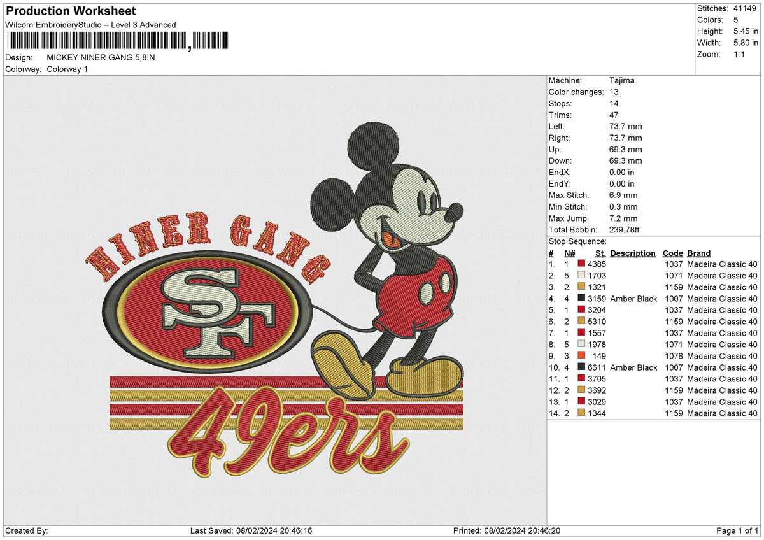This screenshot has height=540, width=764.
Task: Click the 'Right:' measurement label
Action: [x=560, y=138]
